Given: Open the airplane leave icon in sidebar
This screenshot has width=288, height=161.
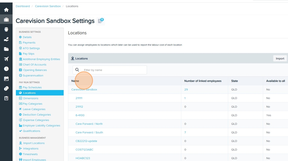Looking at the screenshot, I should [6, 59].
